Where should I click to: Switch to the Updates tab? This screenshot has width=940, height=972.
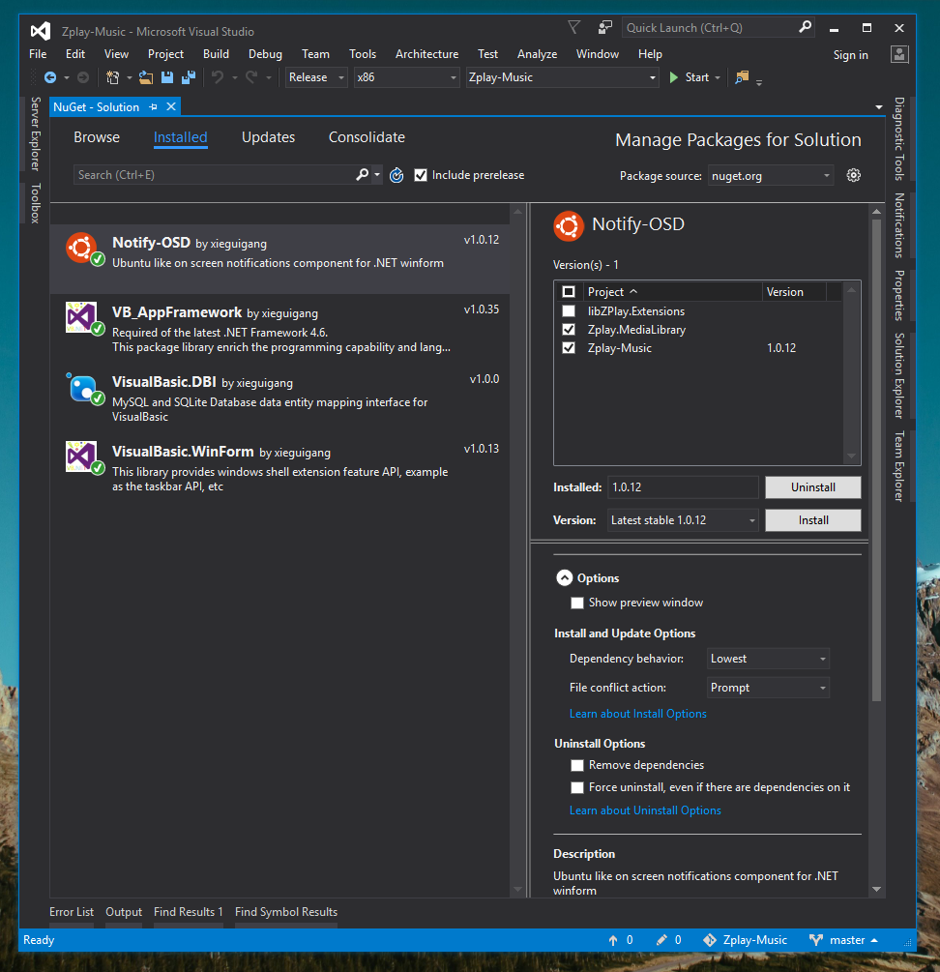click(x=268, y=137)
